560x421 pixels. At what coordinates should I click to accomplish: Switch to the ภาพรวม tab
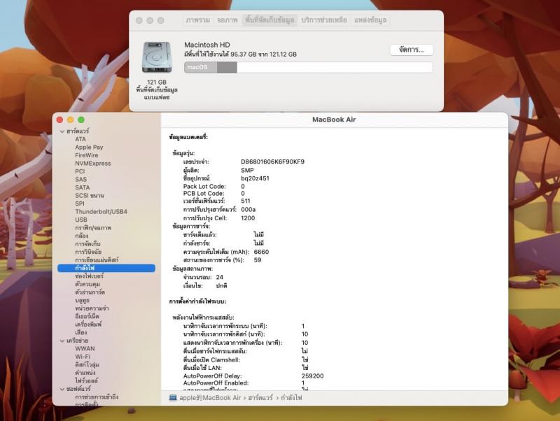click(197, 20)
